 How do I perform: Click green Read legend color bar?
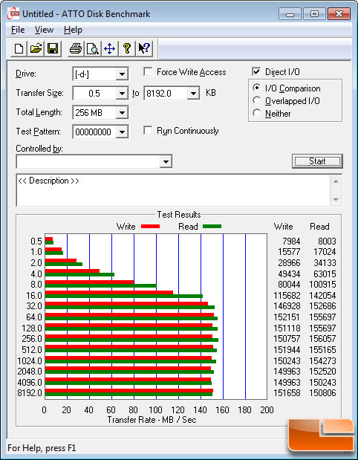[212, 227]
